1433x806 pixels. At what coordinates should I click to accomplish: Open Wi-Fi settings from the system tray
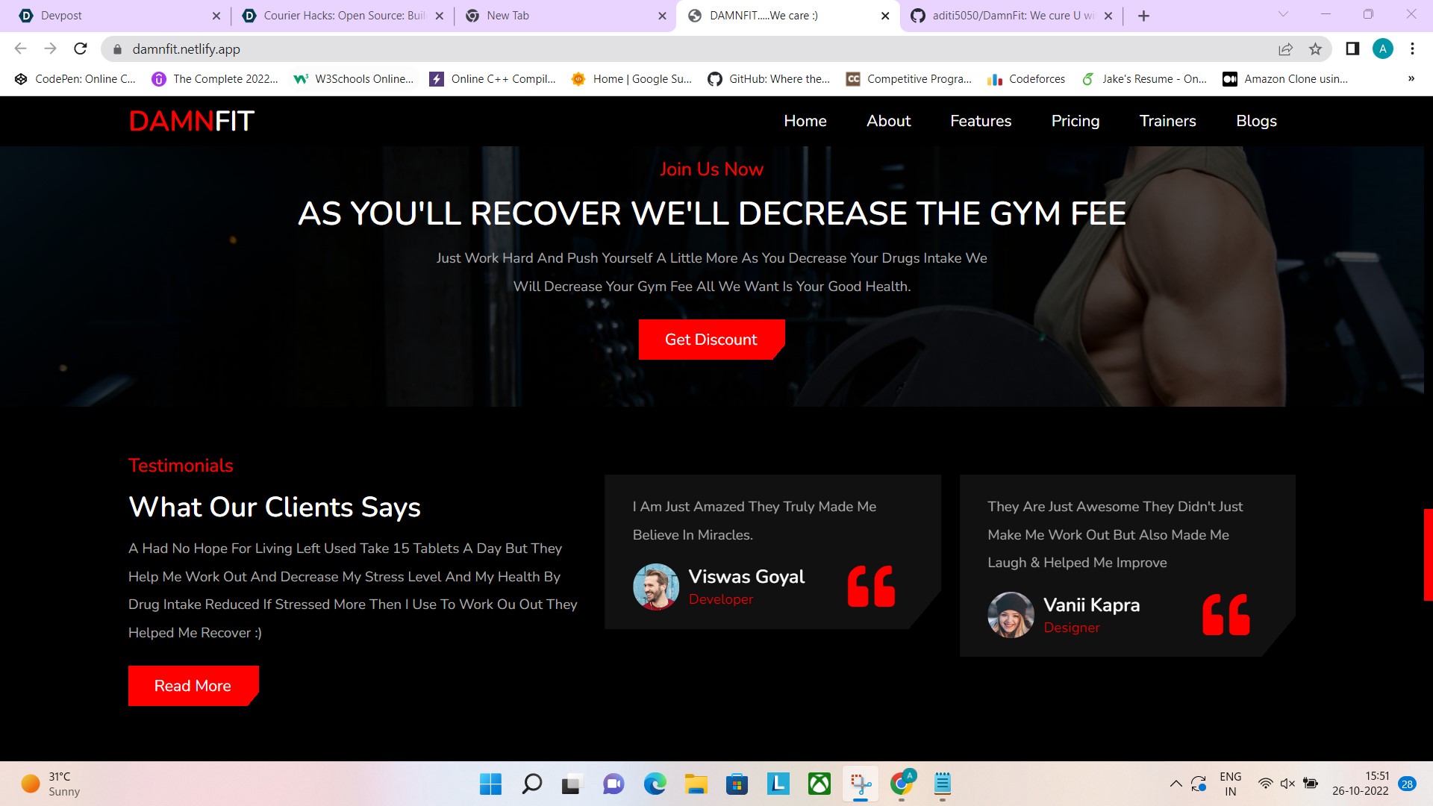coord(1265,784)
